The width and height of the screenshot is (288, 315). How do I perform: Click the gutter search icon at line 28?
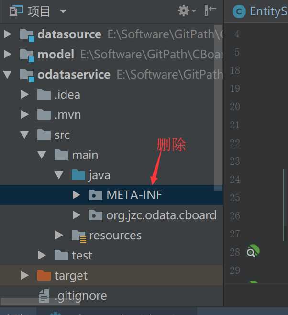pyautogui.click(x=253, y=251)
